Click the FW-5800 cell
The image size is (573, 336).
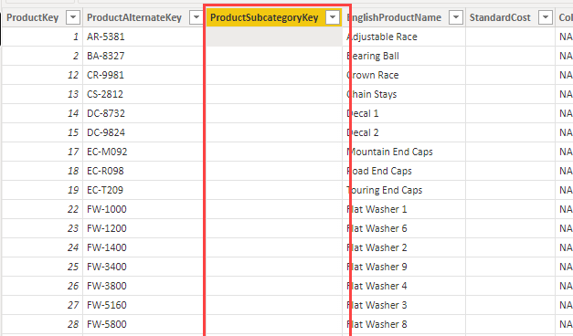coord(143,324)
